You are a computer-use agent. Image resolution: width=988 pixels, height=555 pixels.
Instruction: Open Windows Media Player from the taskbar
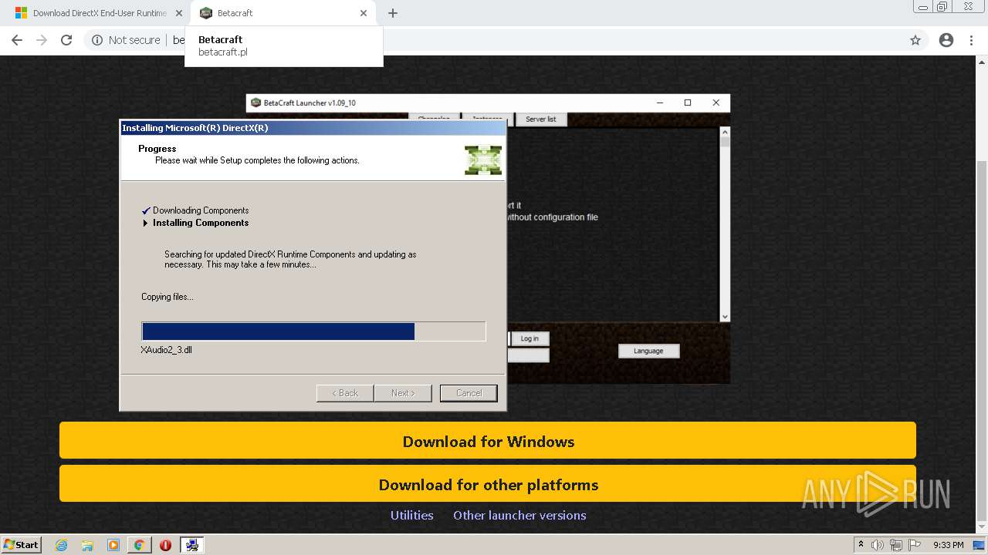tap(113, 545)
